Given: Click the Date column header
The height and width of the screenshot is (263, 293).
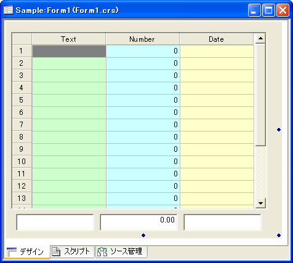Looking at the screenshot, I should (217, 39).
